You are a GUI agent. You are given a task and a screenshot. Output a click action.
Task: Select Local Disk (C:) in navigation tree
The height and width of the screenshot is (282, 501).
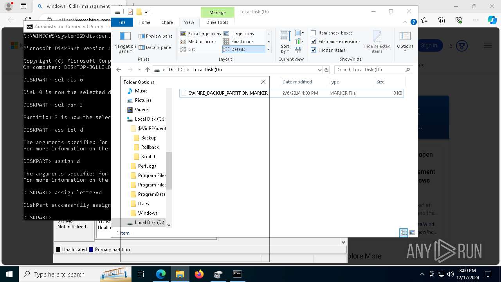[x=145, y=119]
